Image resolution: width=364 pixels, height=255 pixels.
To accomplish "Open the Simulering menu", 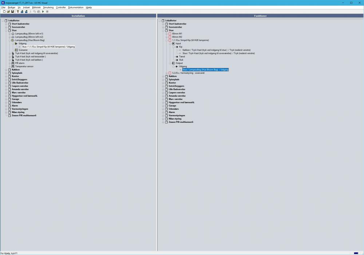I will [48, 7].
